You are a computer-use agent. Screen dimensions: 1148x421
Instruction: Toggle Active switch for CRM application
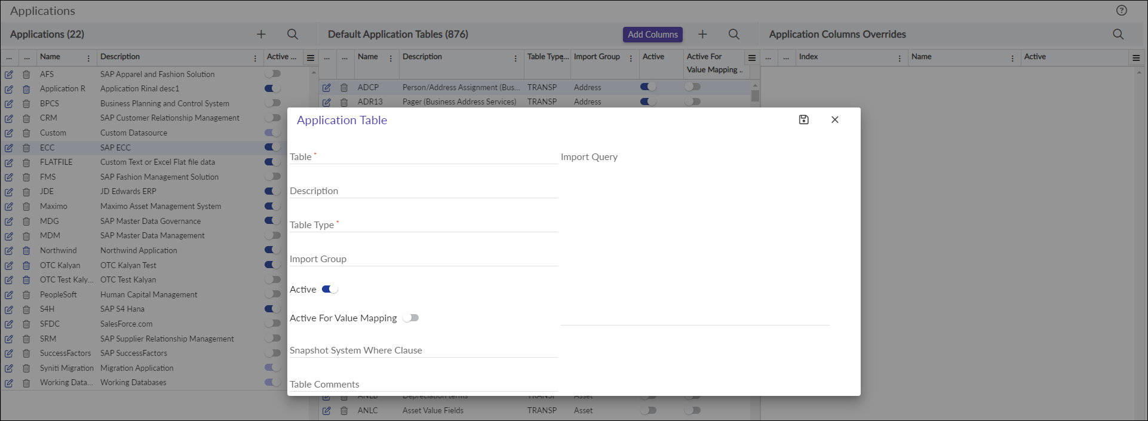[x=272, y=118]
